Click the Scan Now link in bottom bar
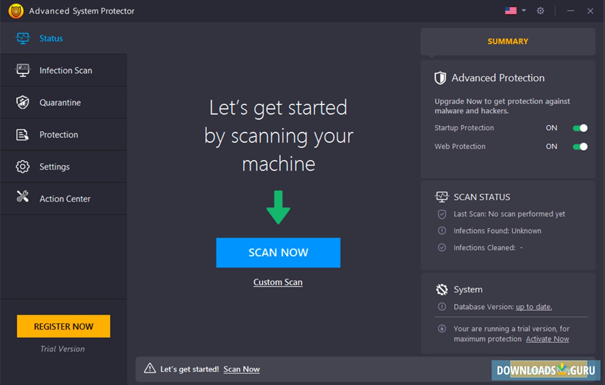The width and height of the screenshot is (605, 385). 242,369
